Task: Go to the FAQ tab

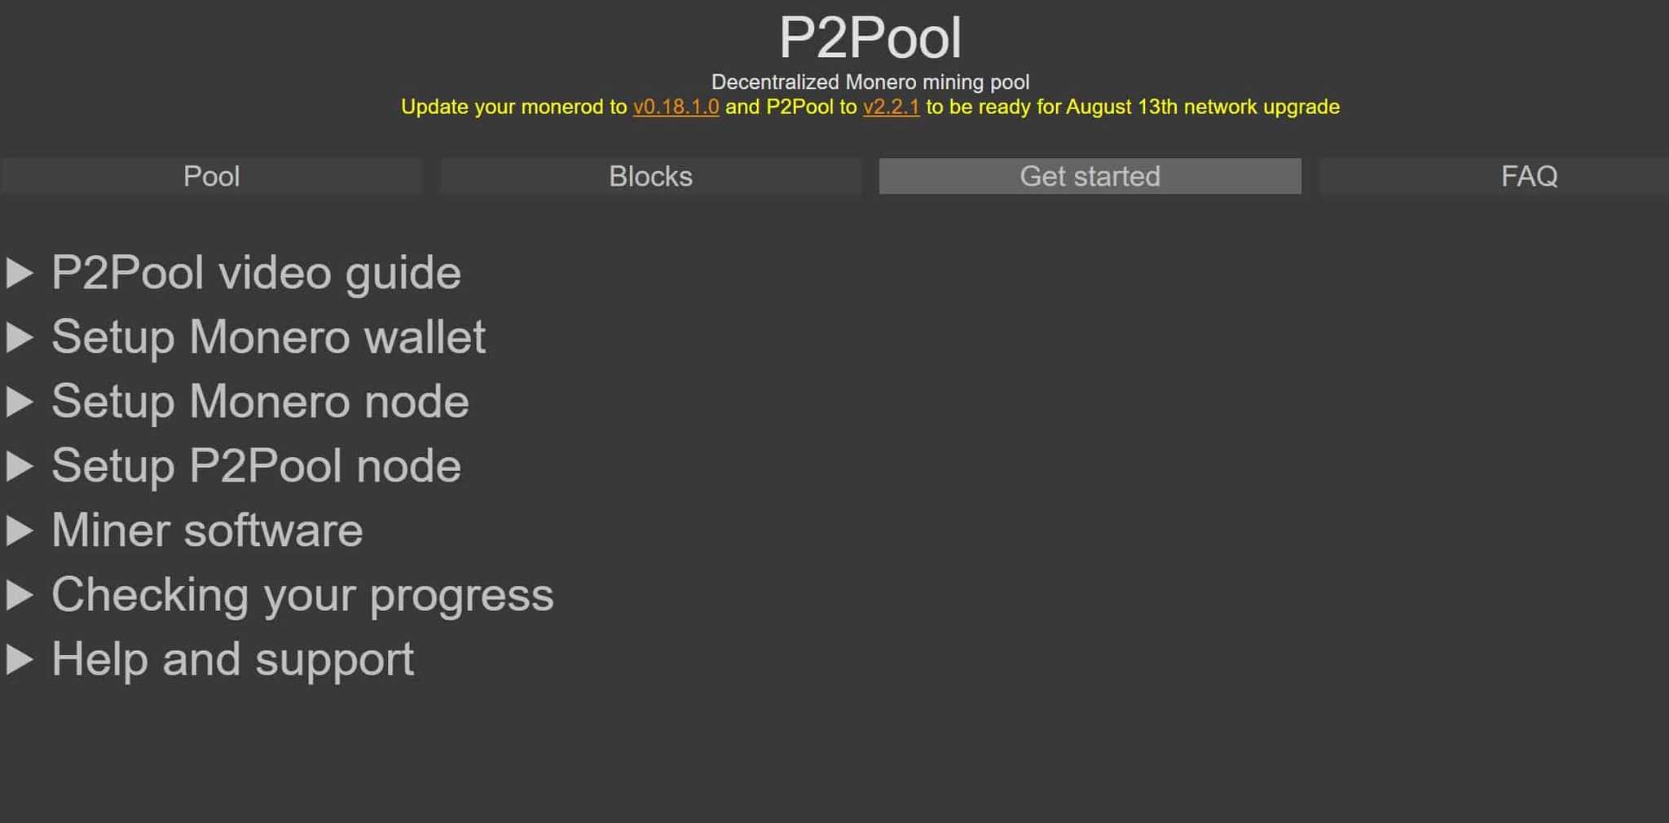Action: tap(1529, 176)
